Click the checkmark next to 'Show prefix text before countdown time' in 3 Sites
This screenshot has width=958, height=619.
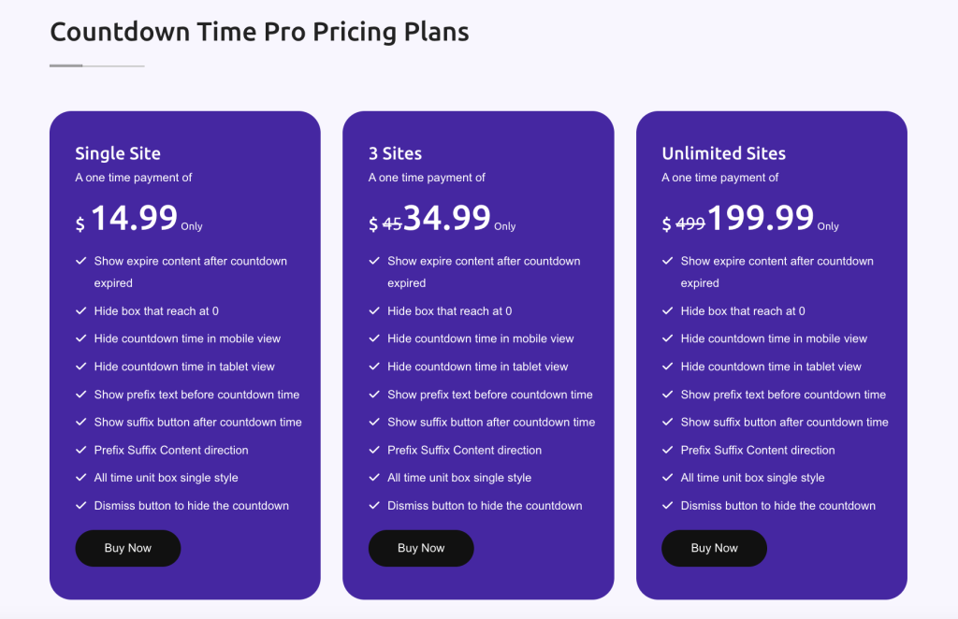click(x=373, y=395)
